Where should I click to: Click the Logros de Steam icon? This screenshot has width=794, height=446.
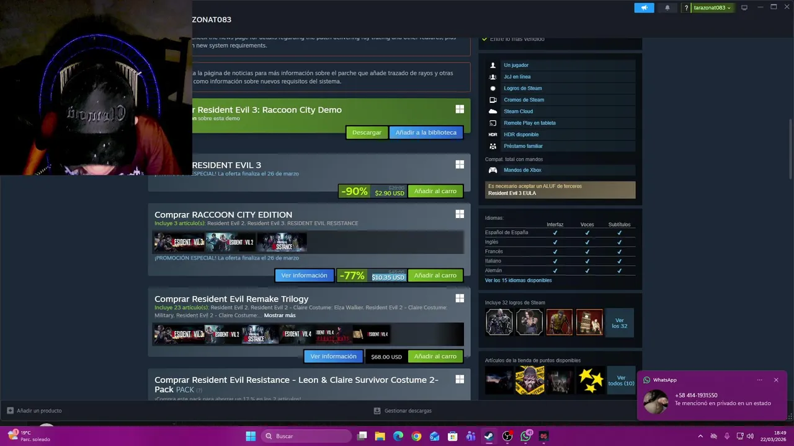point(493,88)
